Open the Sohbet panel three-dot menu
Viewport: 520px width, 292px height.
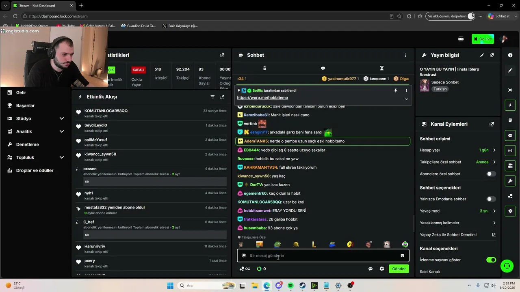coord(405,55)
